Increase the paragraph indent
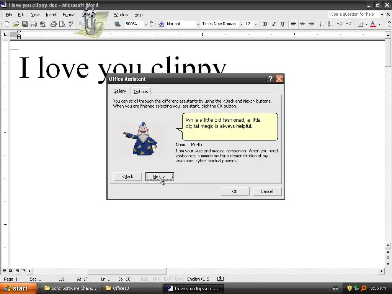This screenshot has width=392, height=294. click(x=349, y=24)
